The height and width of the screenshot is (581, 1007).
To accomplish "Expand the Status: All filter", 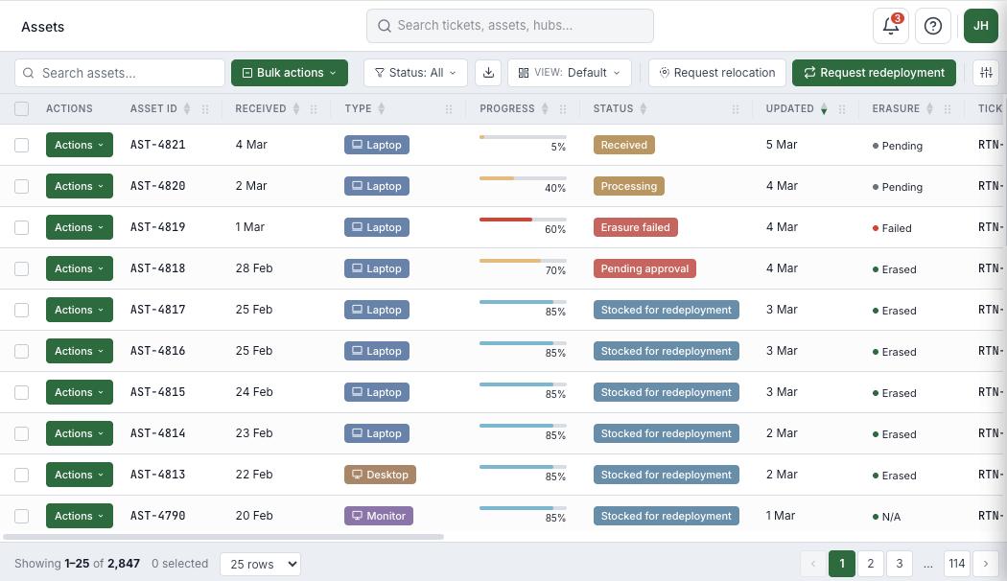I will click(x=415, y=73).
